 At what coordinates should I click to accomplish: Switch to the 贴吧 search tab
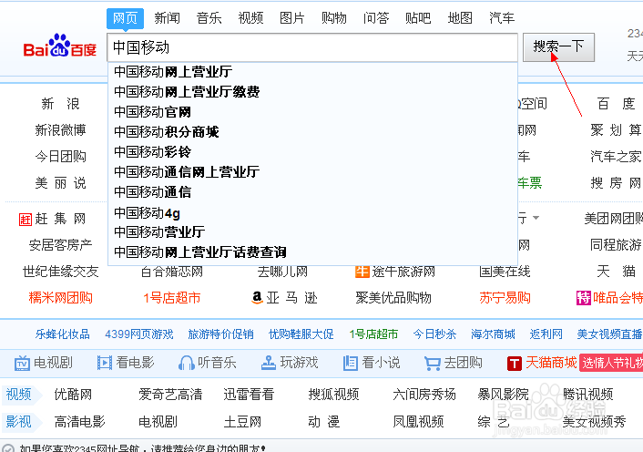point(418,18)
